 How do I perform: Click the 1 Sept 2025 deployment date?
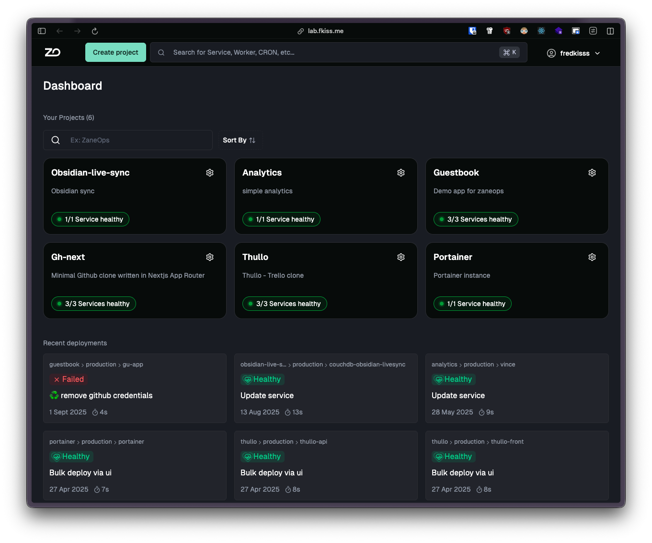click(68, 413)
